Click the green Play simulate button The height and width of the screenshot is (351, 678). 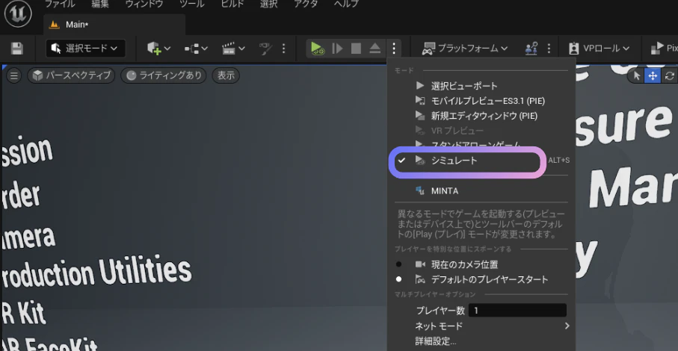pyautogui.click(x=316, y=49)
